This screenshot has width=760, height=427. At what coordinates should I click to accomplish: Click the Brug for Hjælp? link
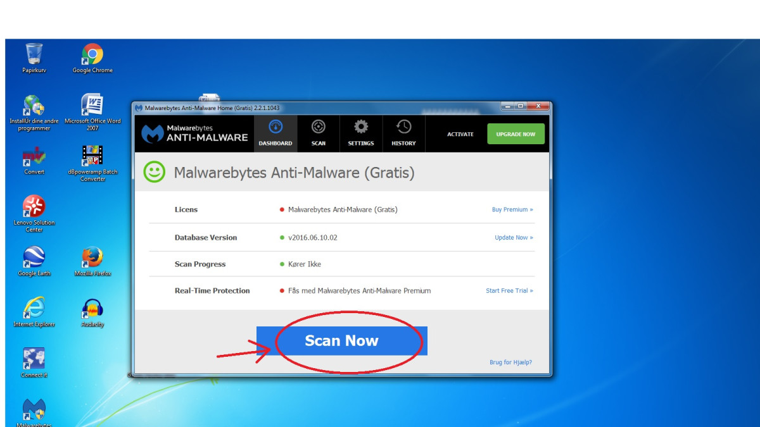point(510,362)
